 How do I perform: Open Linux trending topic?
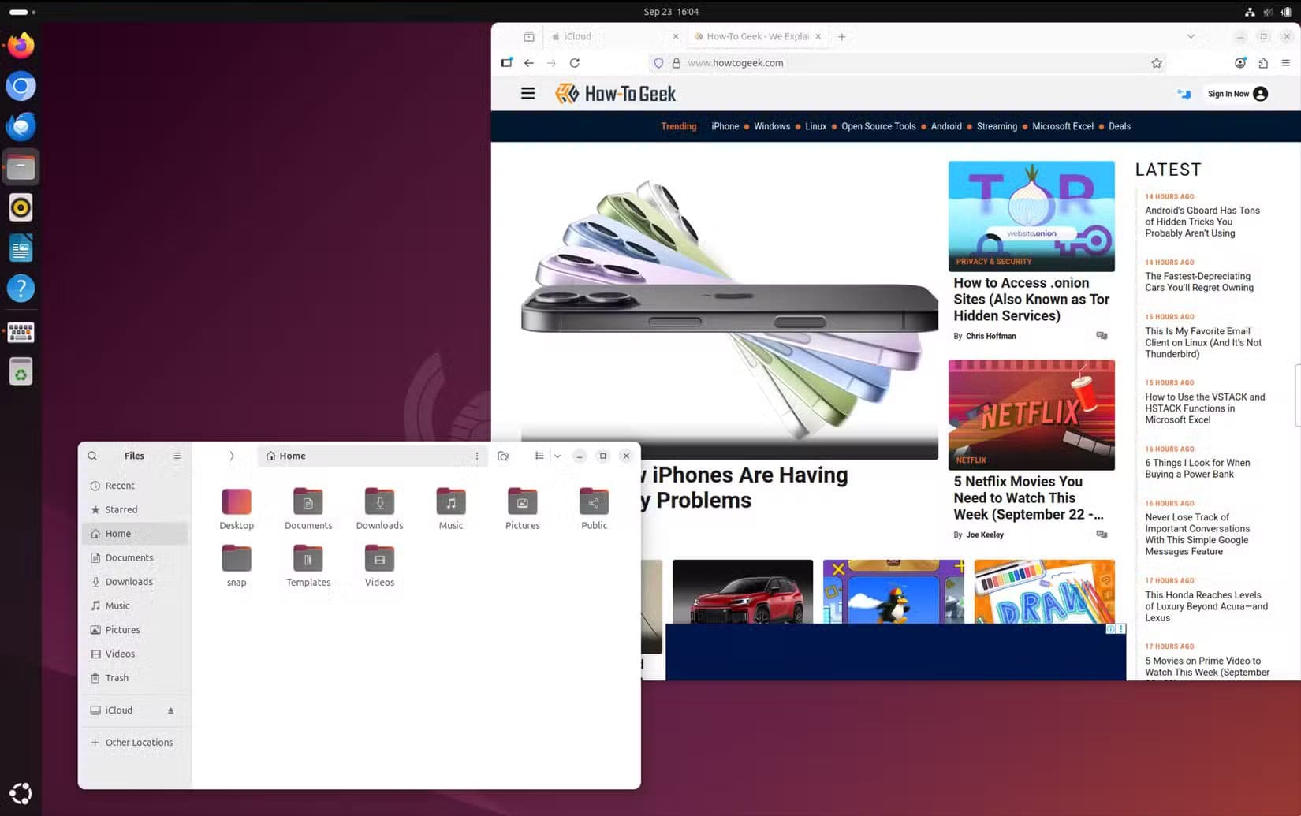pyautogui.click(x=815, y=126)
